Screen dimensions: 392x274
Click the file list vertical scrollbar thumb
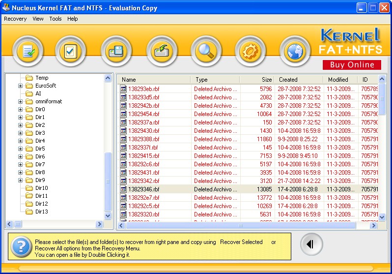tap(382, 99)
